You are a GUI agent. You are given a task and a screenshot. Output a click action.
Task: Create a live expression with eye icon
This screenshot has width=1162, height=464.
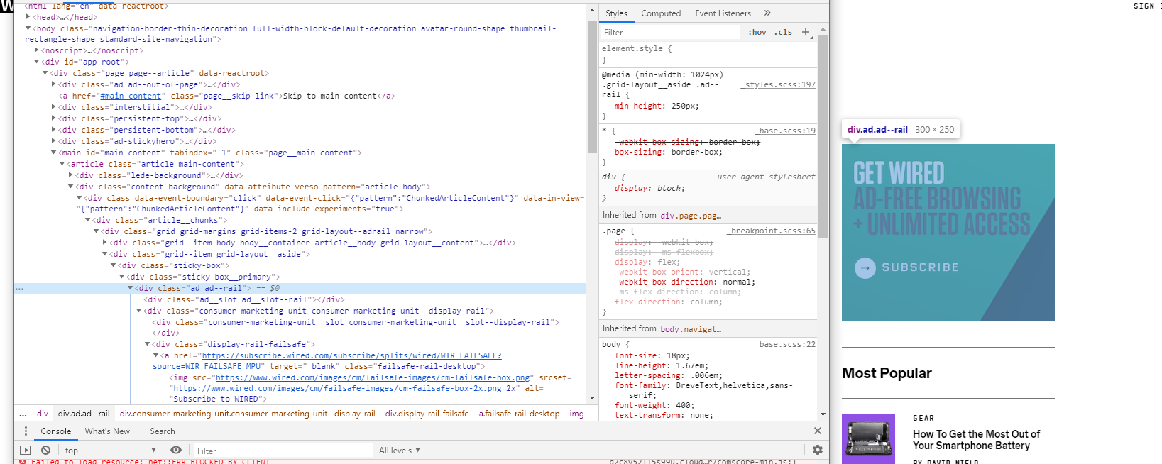click(x=176, y=451)
